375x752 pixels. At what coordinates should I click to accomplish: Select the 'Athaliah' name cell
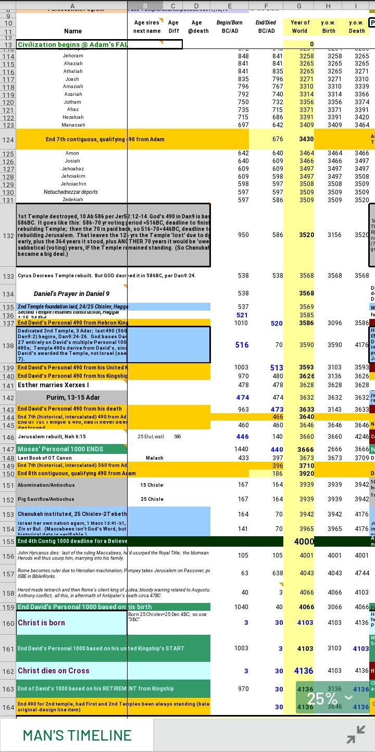[72, 71]
